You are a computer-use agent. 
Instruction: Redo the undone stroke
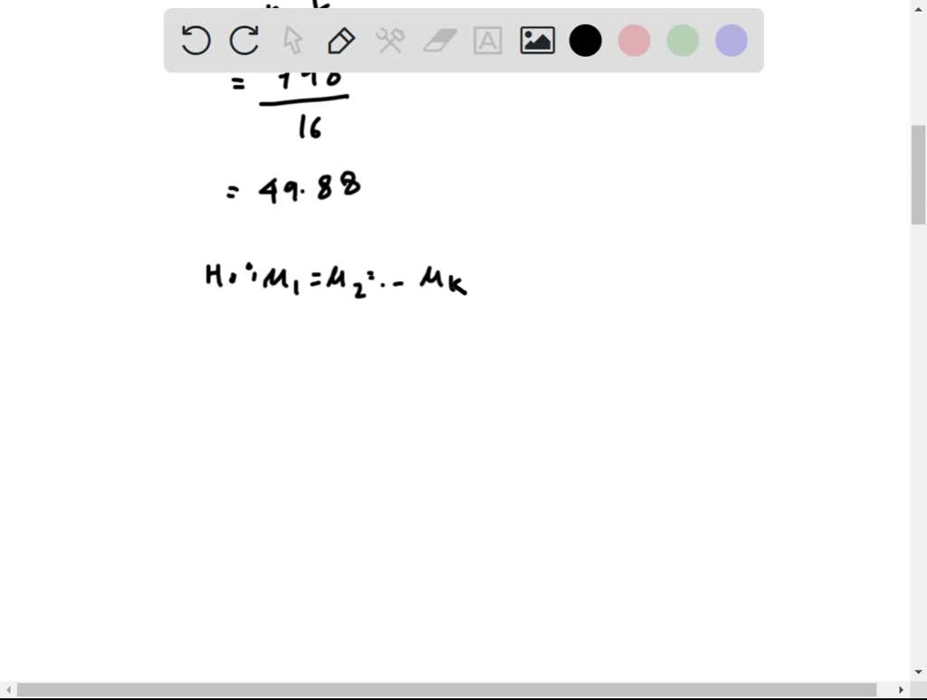coord(244,40)
